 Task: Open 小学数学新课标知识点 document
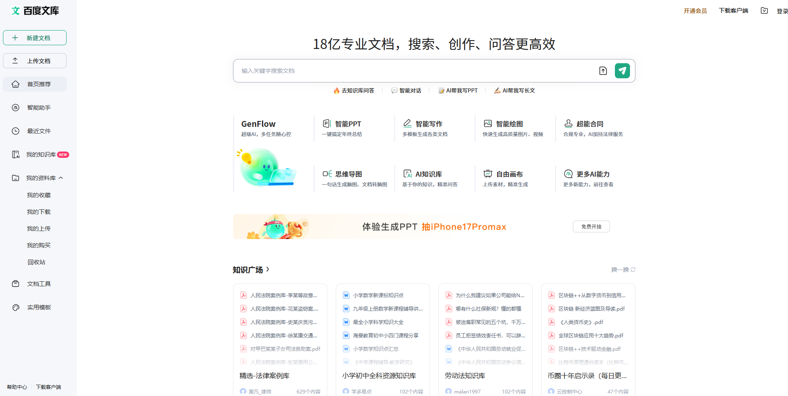378,296
